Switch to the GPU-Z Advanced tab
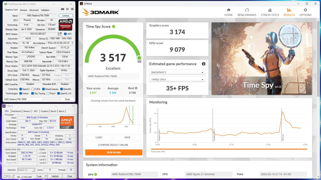Viewport: 321px width, 180px height. click(34, 10)
